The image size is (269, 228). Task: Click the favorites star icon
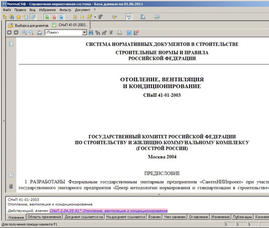point(18,17)
